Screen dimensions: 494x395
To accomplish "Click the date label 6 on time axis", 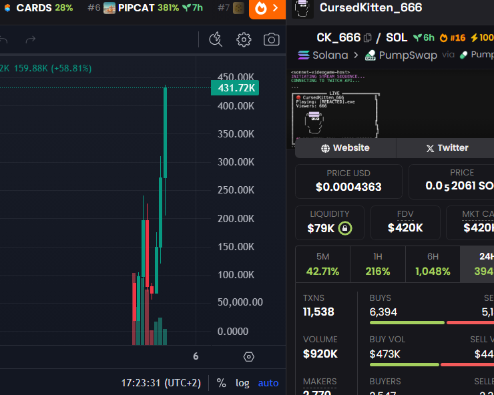I will (x=196, y=356).
